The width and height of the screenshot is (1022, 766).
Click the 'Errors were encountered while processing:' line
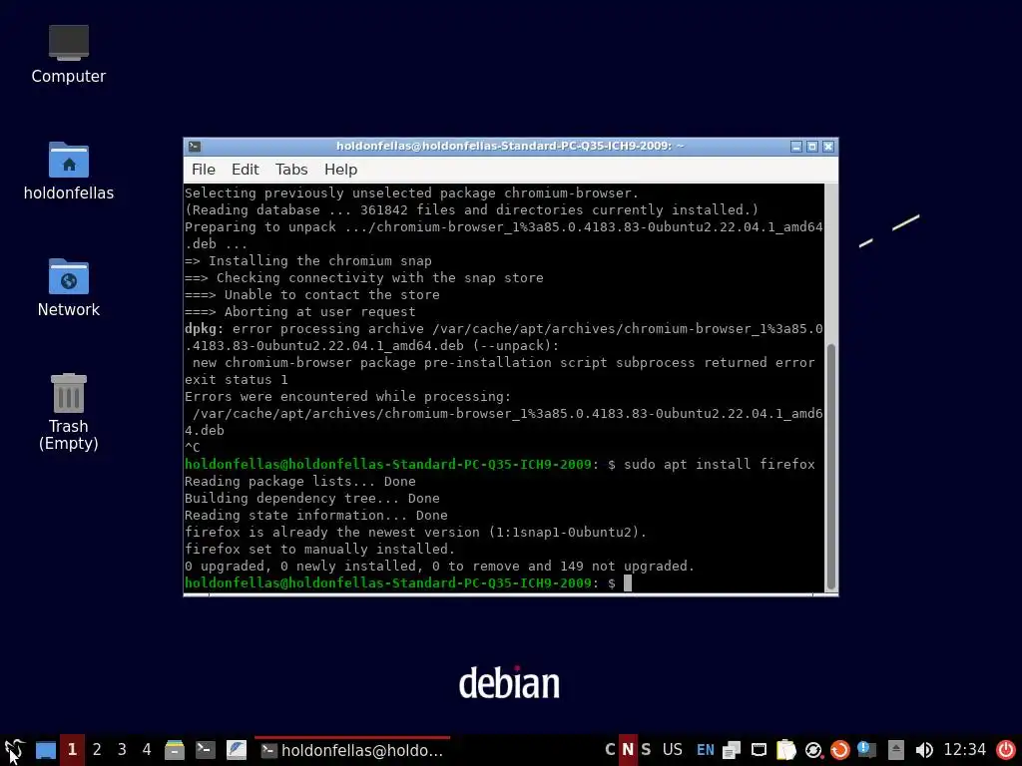pyautogui.click(x=348, y=397)
